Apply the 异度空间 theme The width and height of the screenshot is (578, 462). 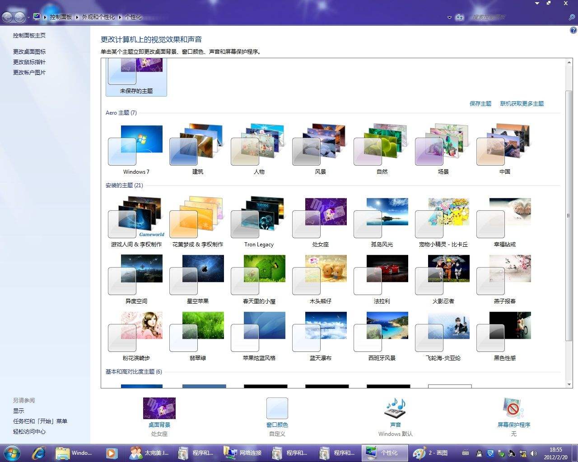point(136,279)
